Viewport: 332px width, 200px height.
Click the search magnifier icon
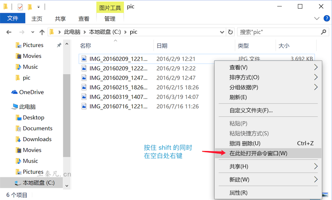(x=323, y=32)
